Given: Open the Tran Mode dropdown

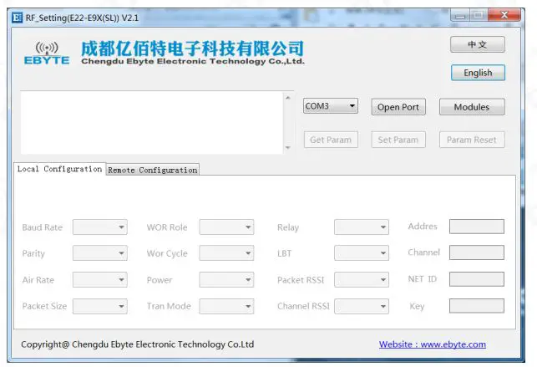Looking at the screenshot, I should point(226,306).
